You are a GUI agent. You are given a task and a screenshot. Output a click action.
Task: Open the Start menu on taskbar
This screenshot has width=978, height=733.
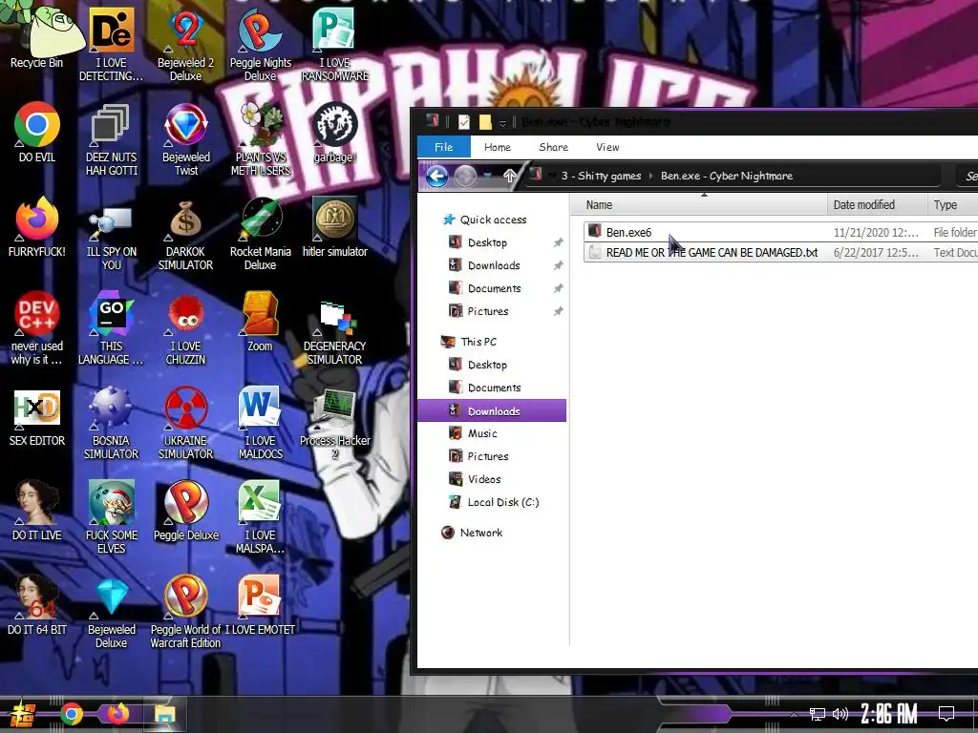21,714
